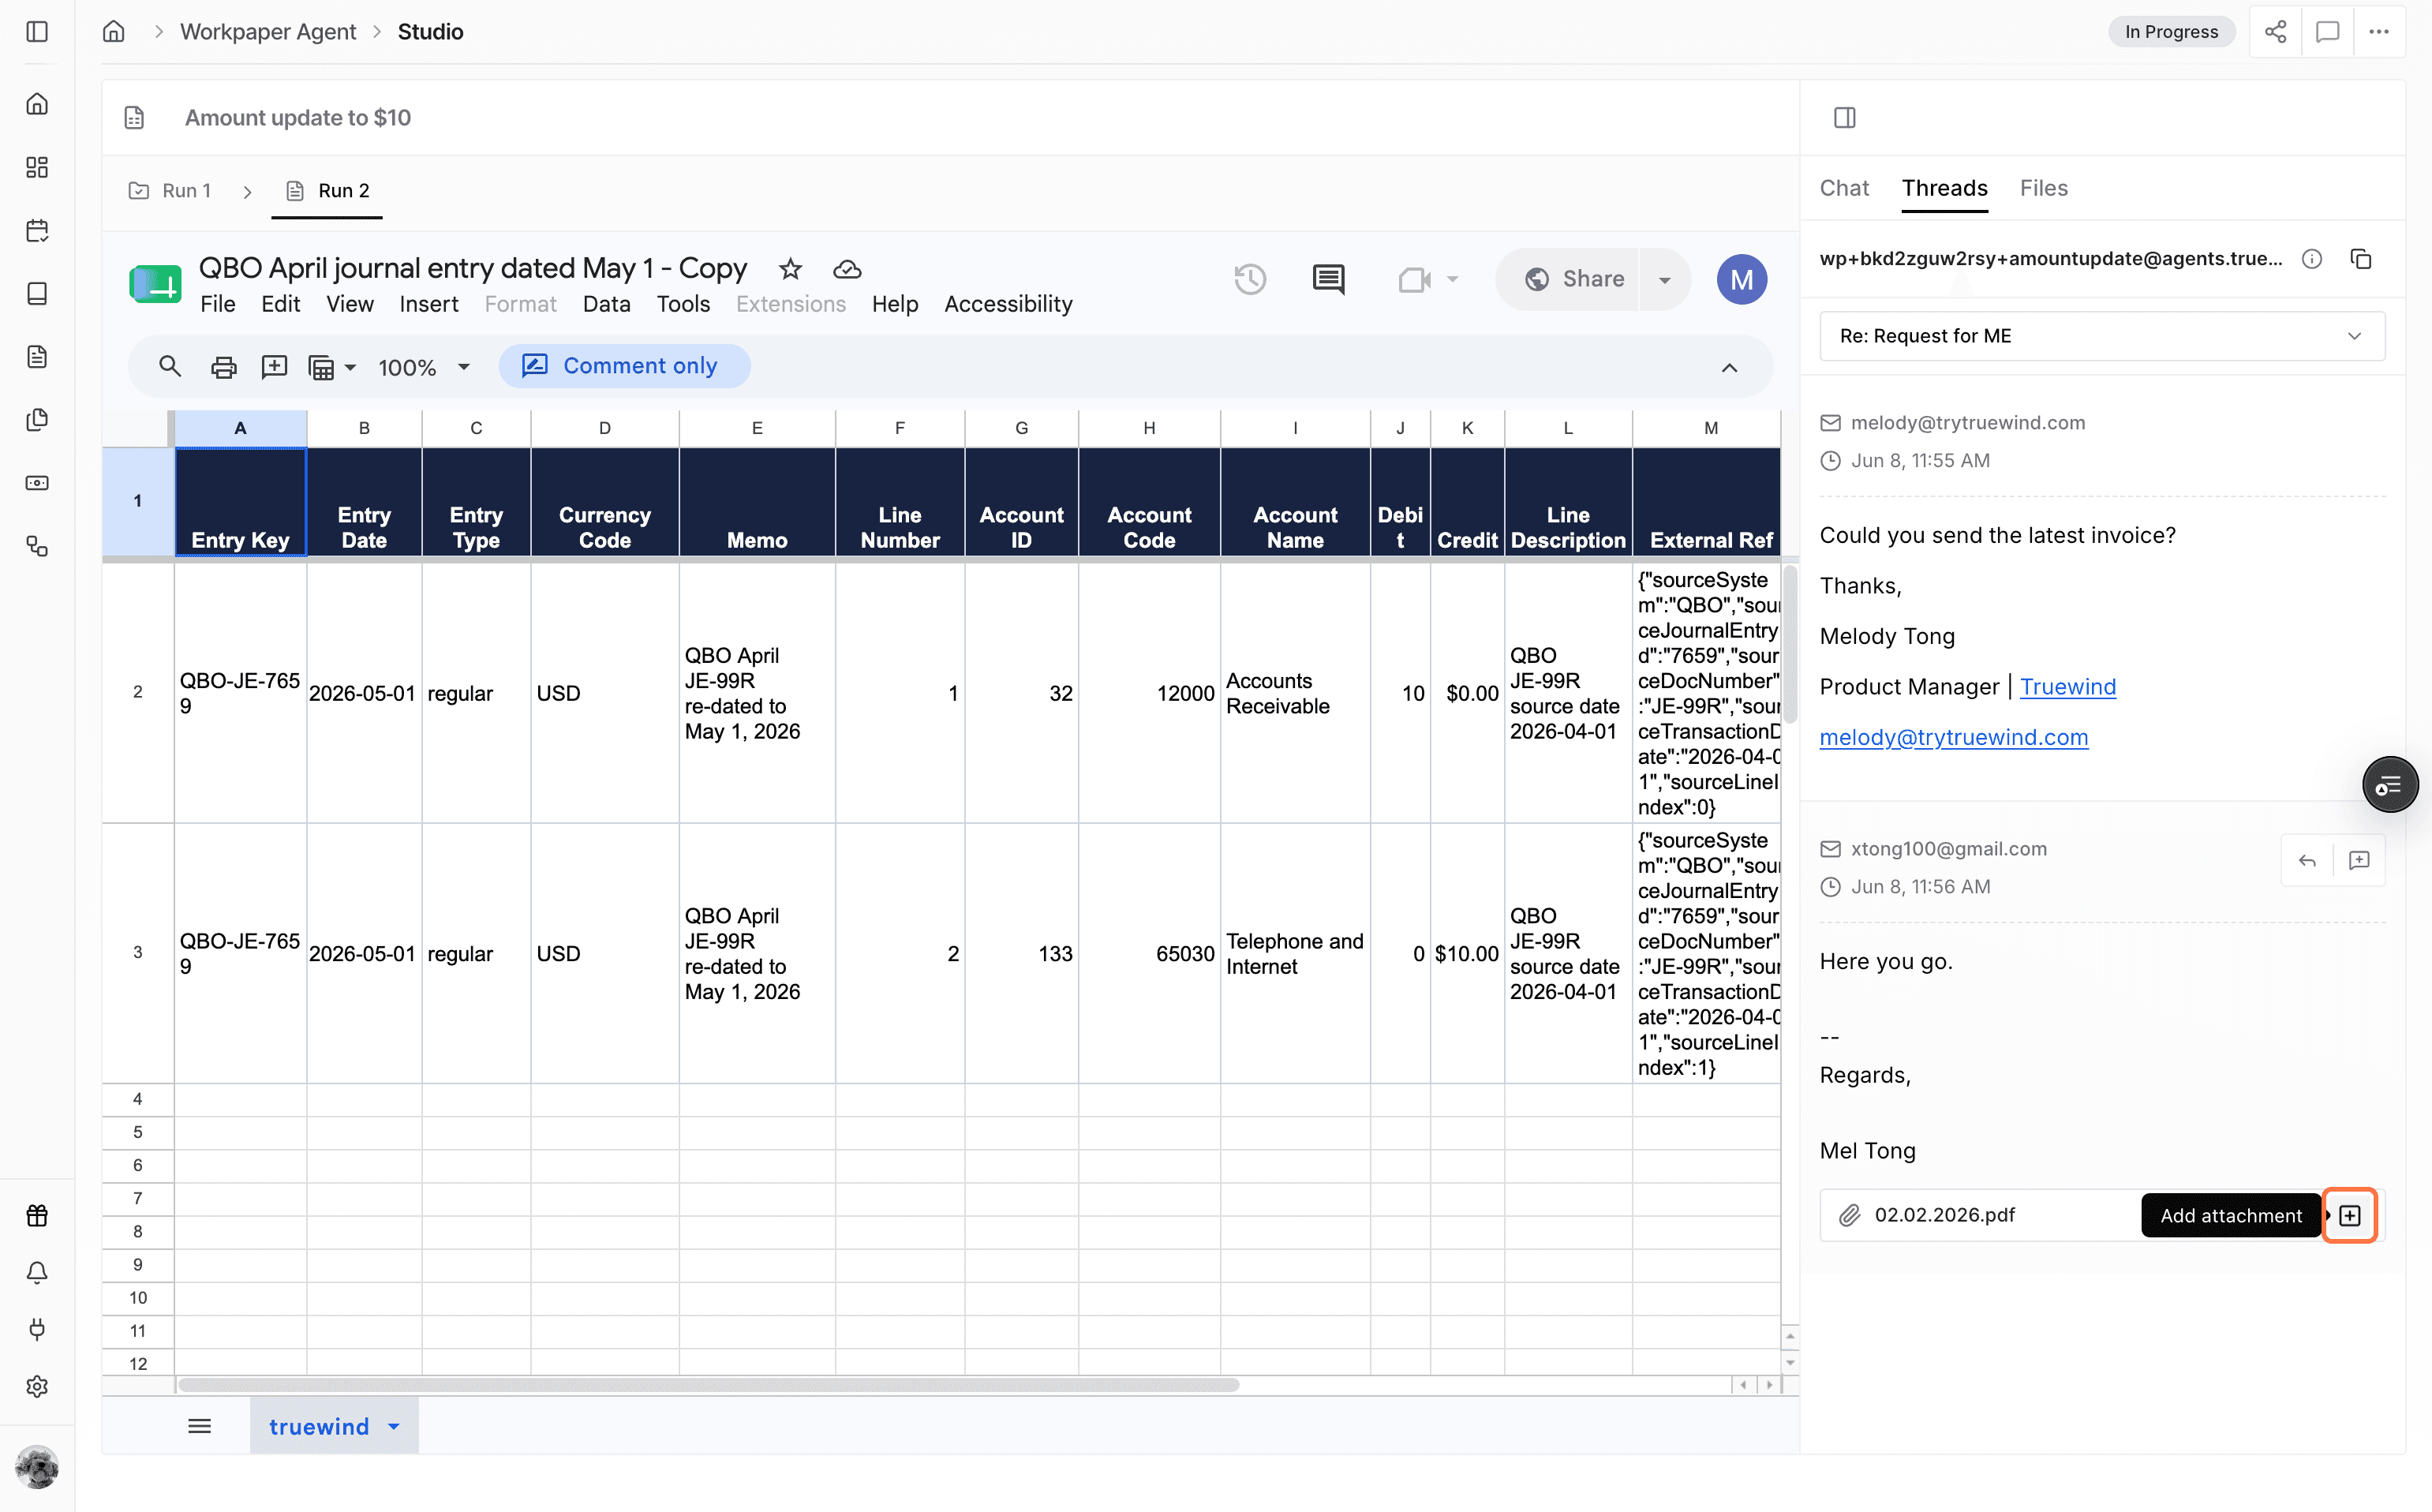The height and width of the screenshot is (1512, 2432).
Task: Click vertical scrollbar down arrow
Action: (x=1790, y=1362)
